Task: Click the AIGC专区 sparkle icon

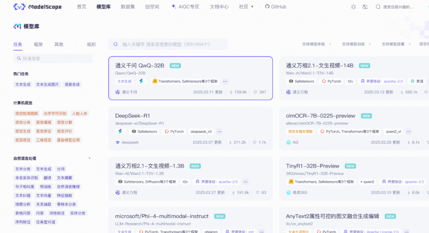Action: 174,6
